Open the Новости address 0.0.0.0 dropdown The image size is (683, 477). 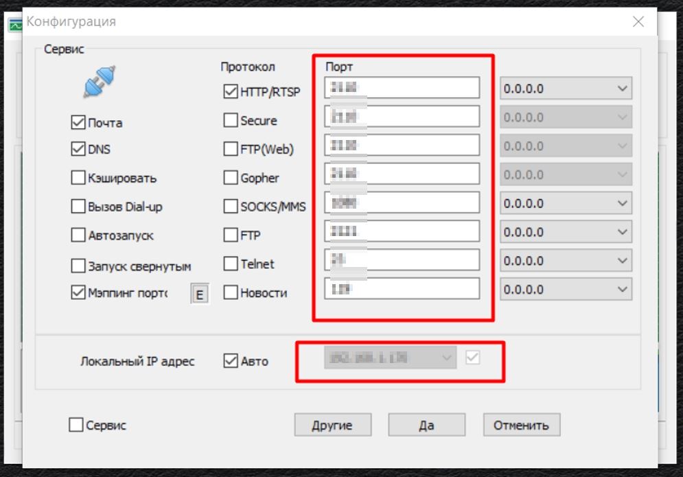[x=566, y=290]
